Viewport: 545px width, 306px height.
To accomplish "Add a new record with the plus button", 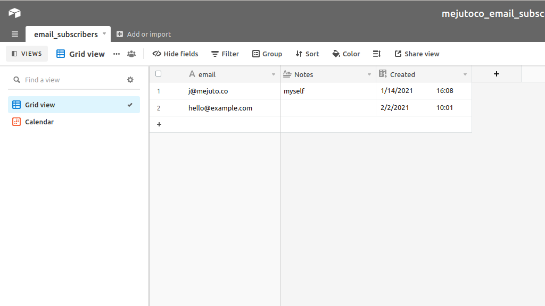I will tap(159, 124).
